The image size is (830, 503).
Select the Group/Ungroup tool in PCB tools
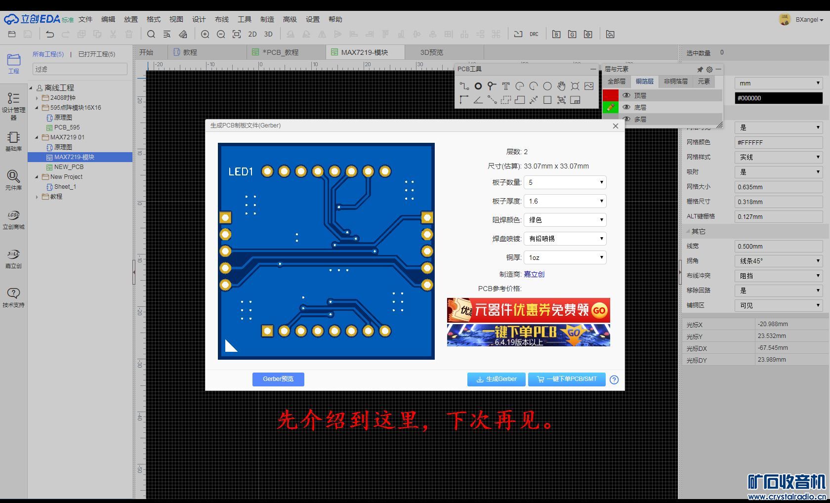pos(561,100)
